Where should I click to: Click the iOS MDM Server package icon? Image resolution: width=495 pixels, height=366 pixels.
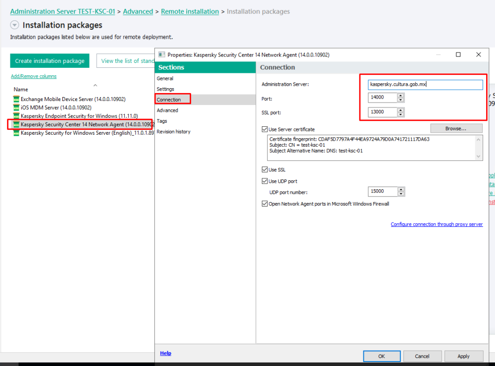pyautogui.click(x=16, y=107)
